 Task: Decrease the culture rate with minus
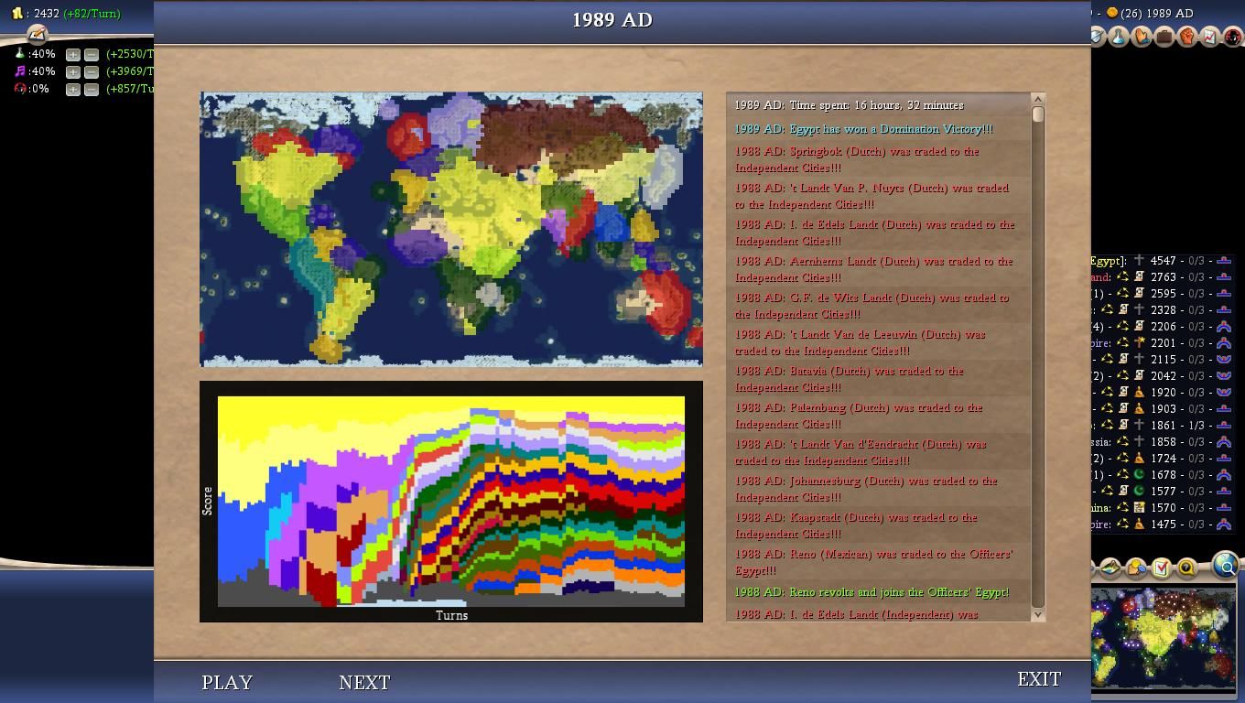tap(92, 71)
